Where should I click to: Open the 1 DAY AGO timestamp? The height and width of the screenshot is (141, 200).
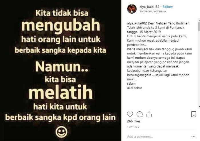tap(133, 127)
